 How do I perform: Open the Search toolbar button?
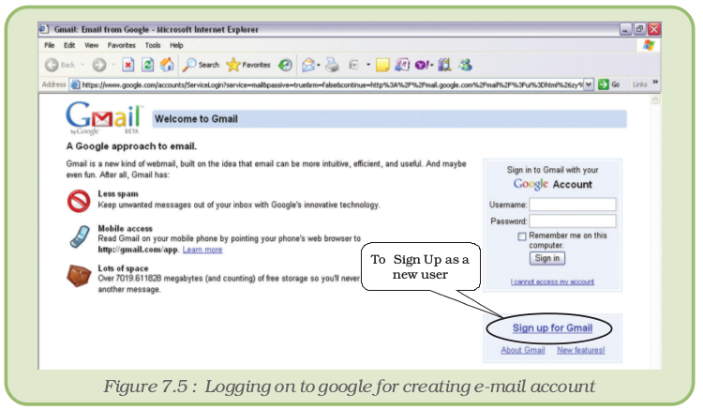[201, 65]
